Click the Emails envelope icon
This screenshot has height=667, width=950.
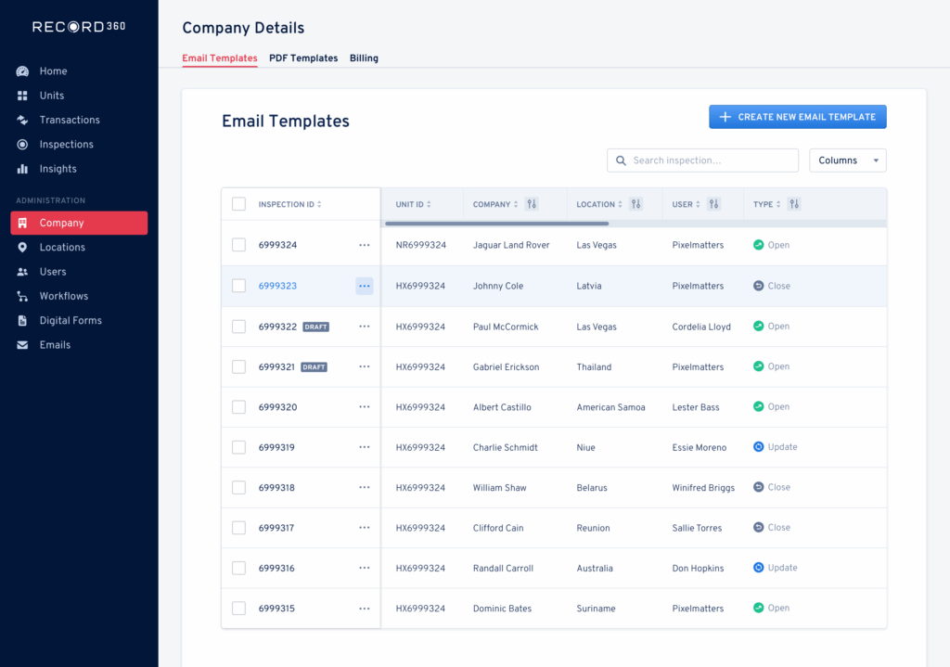[x=22, y=345]
